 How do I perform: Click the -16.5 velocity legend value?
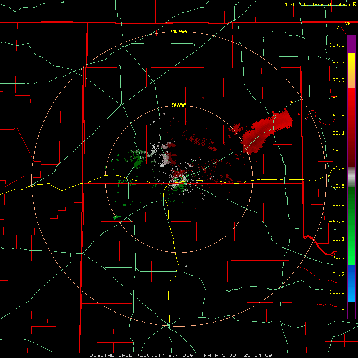pos(337,186)
